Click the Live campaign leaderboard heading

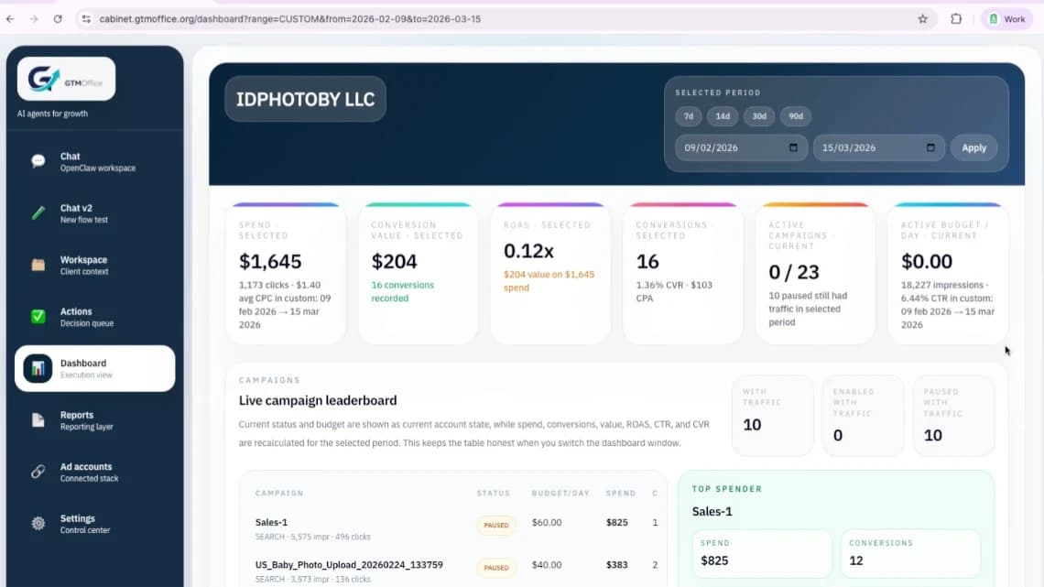318,401
